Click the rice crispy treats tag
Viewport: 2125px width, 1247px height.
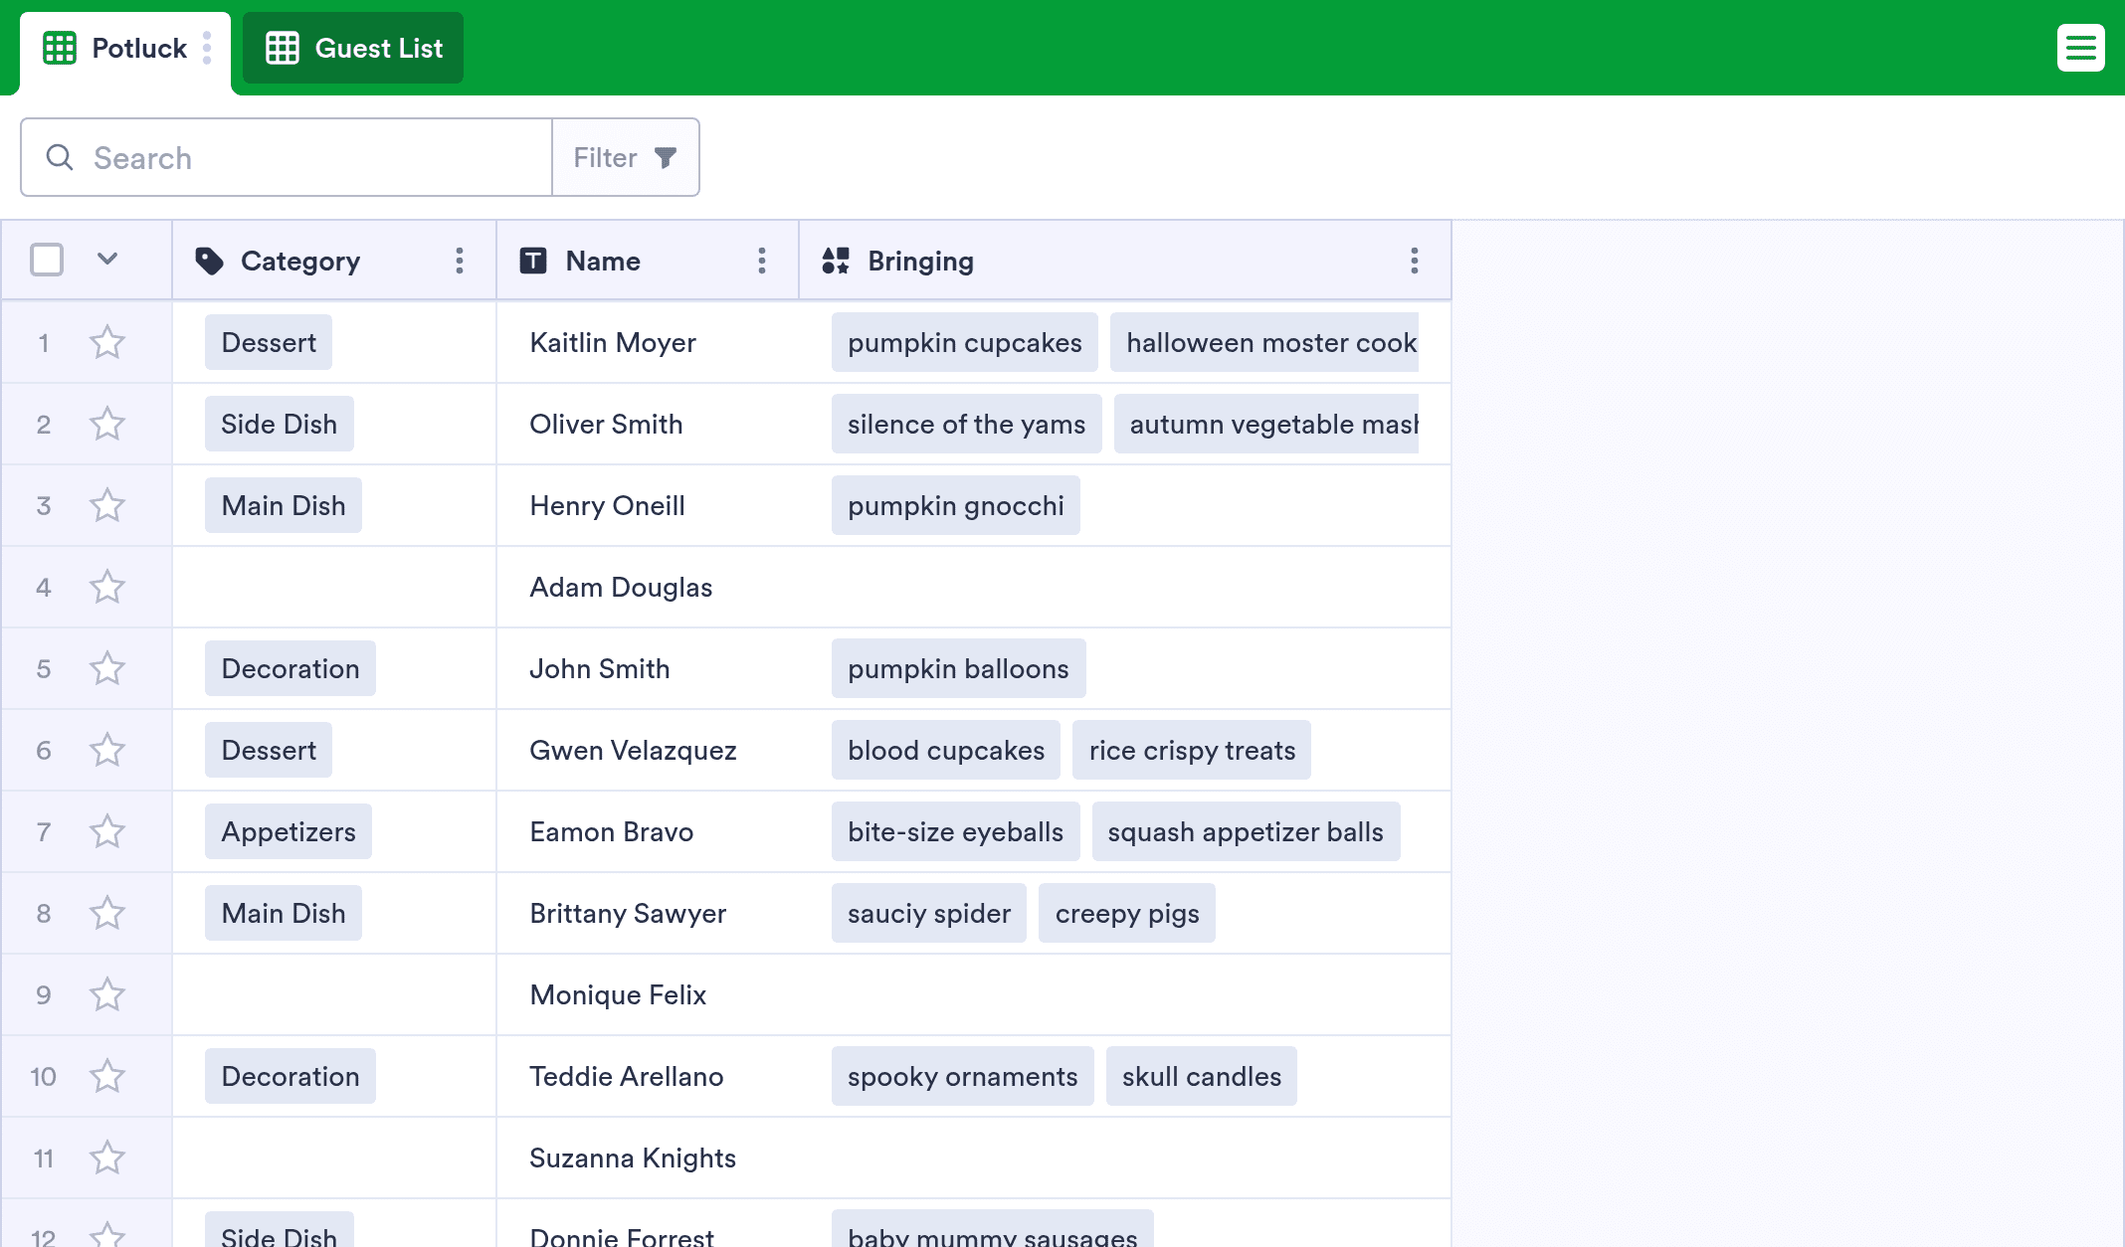click(x=1192, y=750)
